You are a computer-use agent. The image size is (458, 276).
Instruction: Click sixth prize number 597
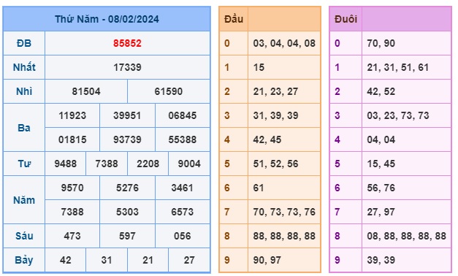coord(127,236)
